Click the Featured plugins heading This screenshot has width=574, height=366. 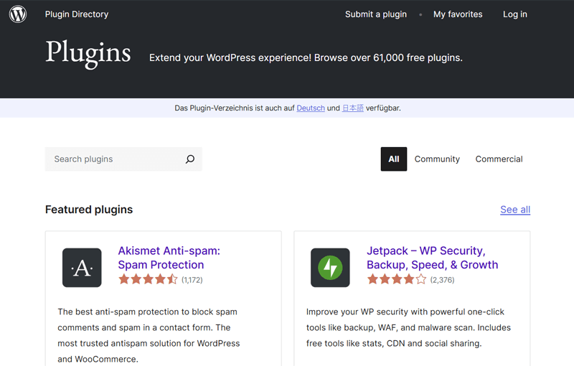[89, 210]
